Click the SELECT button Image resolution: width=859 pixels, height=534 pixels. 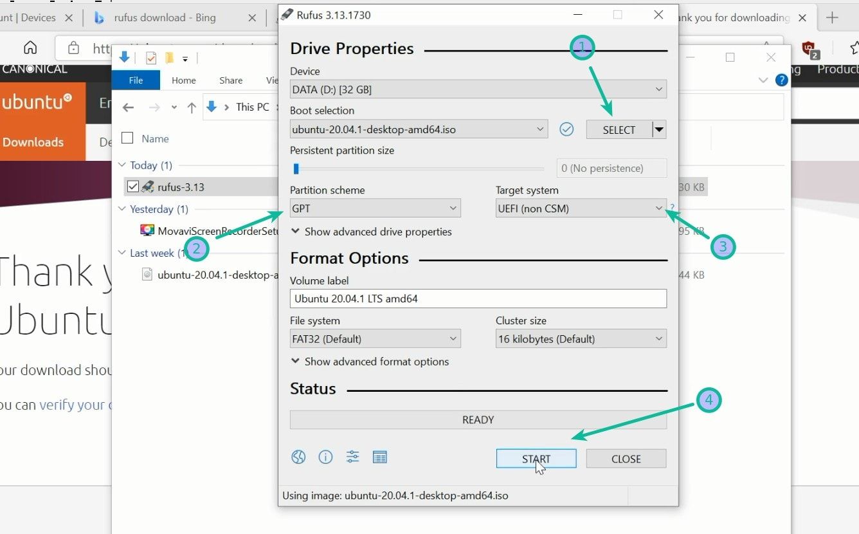tap(619, 130)
